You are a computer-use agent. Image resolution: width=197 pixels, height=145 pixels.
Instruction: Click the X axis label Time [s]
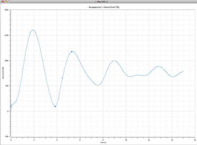(103, 142)
